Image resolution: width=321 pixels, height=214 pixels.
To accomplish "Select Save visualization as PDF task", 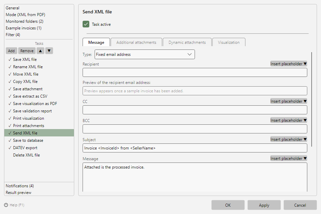I will tap(39, 104).
